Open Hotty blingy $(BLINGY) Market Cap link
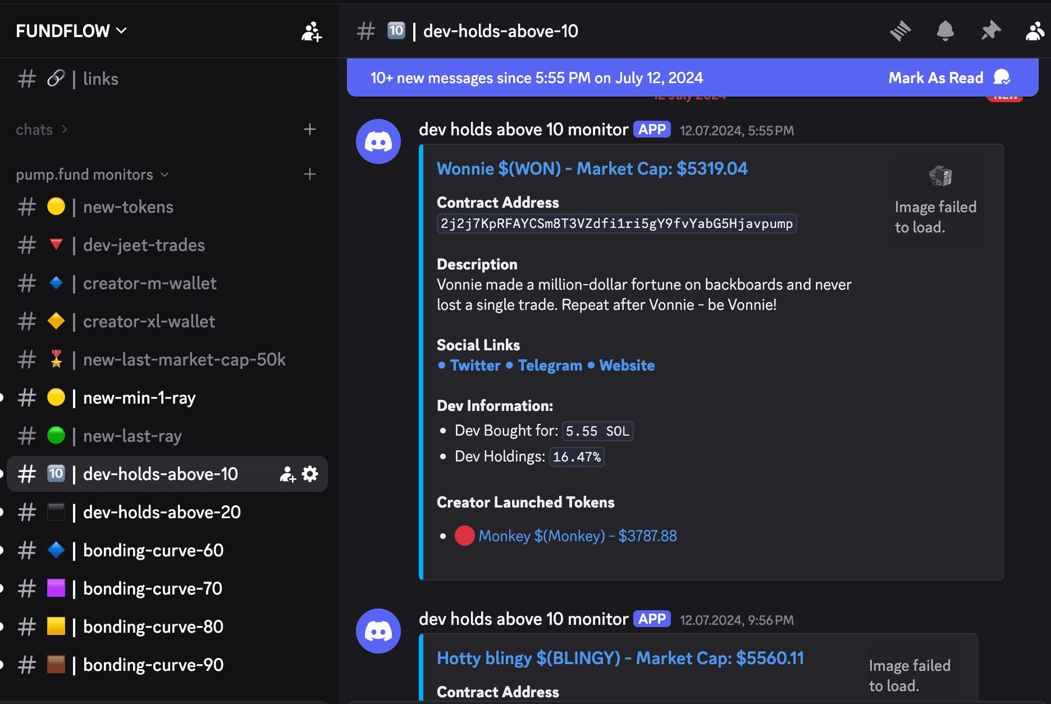 (x=620, y=658)
